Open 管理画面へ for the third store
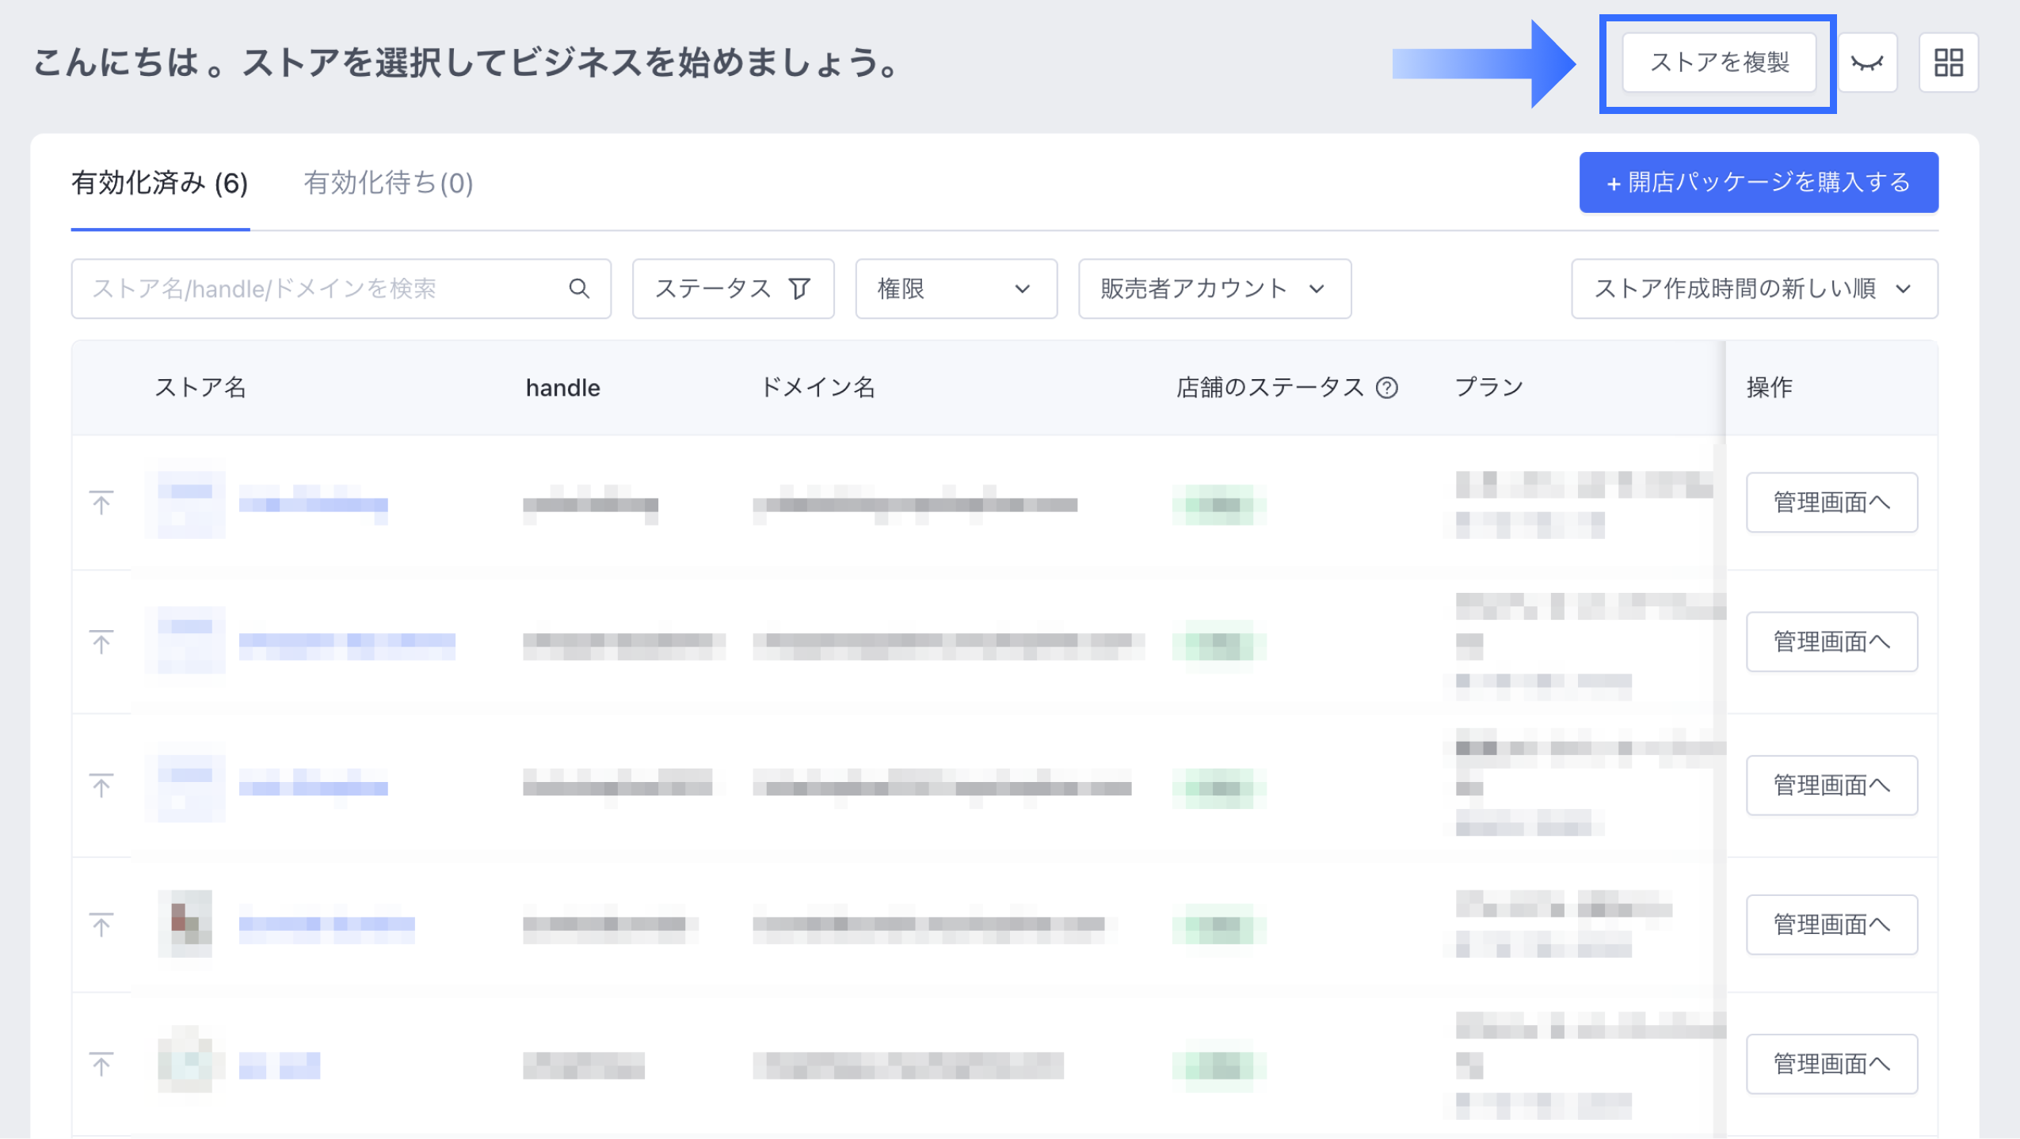The image size is (2020, 1139). [x=1831, y=785]
